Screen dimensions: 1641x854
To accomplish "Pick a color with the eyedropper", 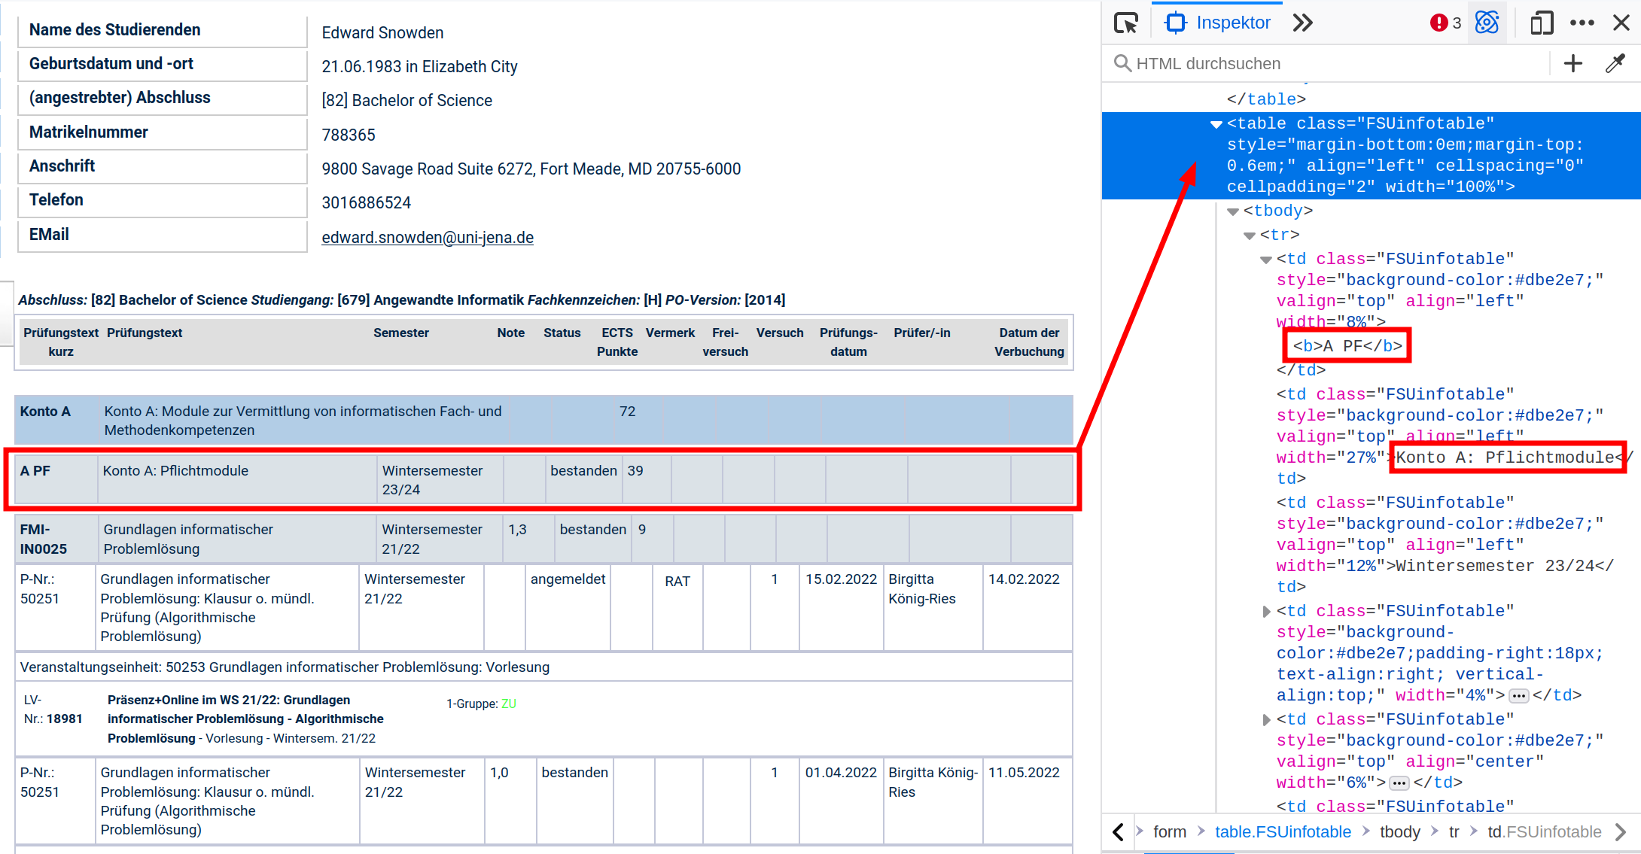I will coord(1615,63).
